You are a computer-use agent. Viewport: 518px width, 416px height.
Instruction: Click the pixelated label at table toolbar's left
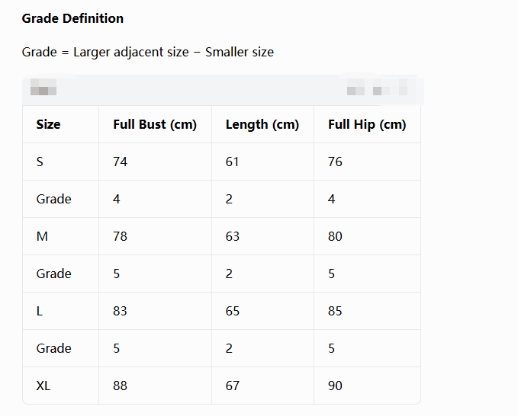pos(43,87)
